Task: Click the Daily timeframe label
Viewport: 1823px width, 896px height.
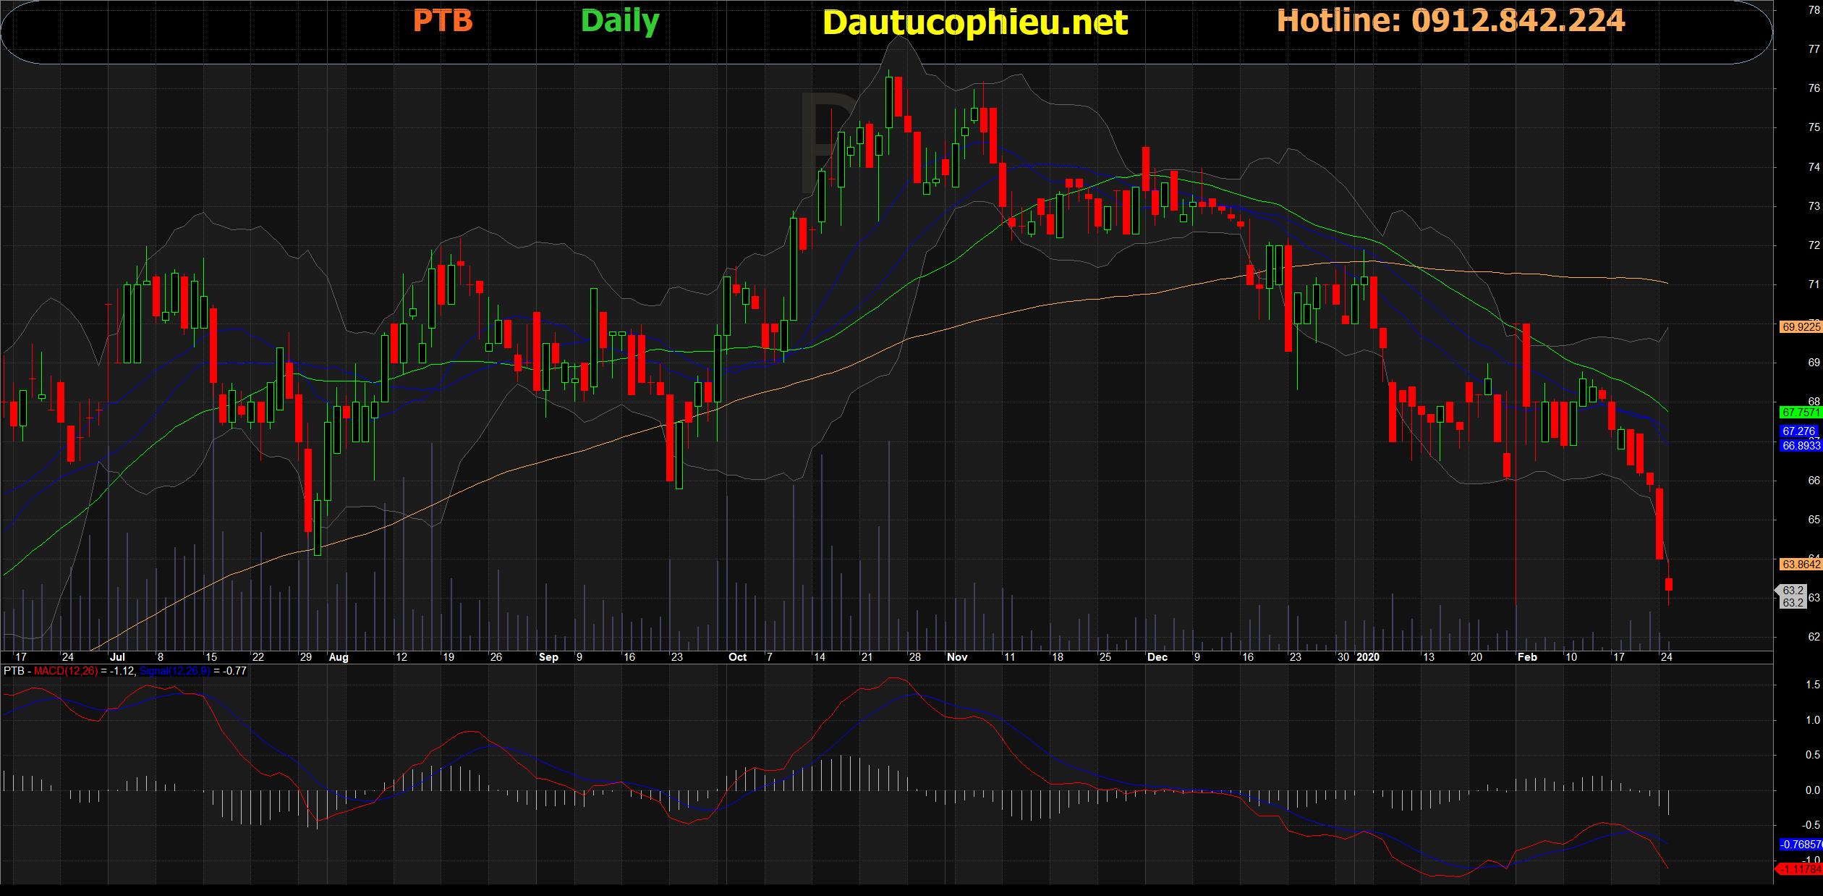Action: [620, 21]
